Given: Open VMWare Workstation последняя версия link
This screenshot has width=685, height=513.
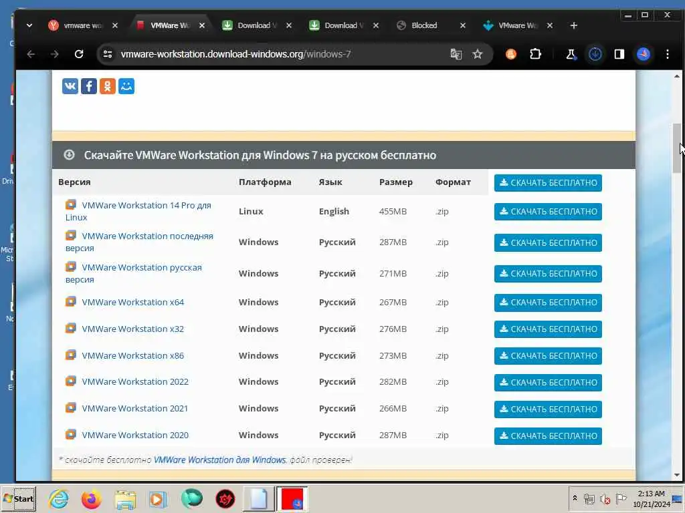Looking at the screenshot, I should [x=139, y=242].
